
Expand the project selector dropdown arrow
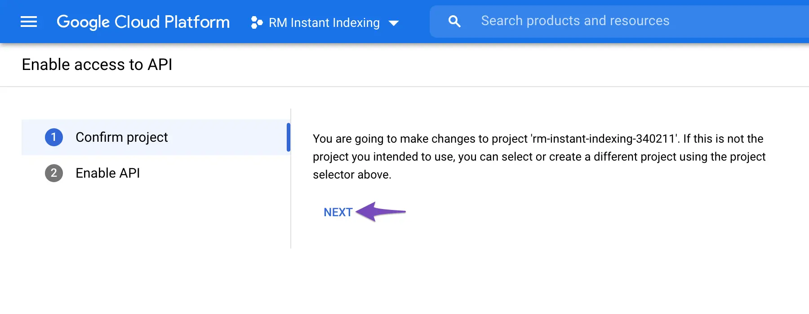click(394, 23)
